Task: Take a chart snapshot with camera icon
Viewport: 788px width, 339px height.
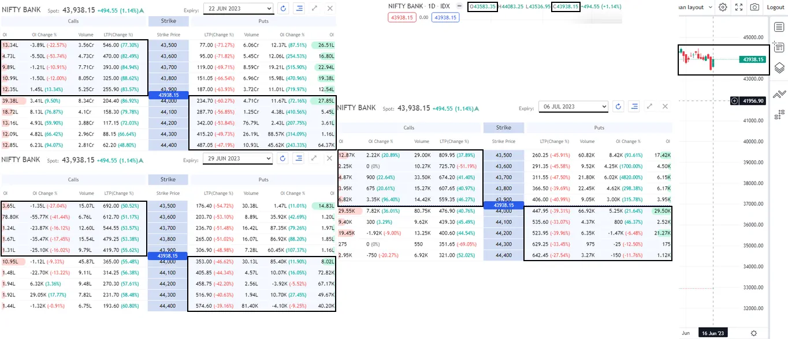Action: click(754, 7)
